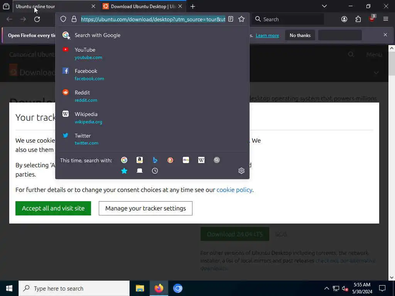Search this time with eBay icon
The image size is (395, 296).
click(186, 160)
